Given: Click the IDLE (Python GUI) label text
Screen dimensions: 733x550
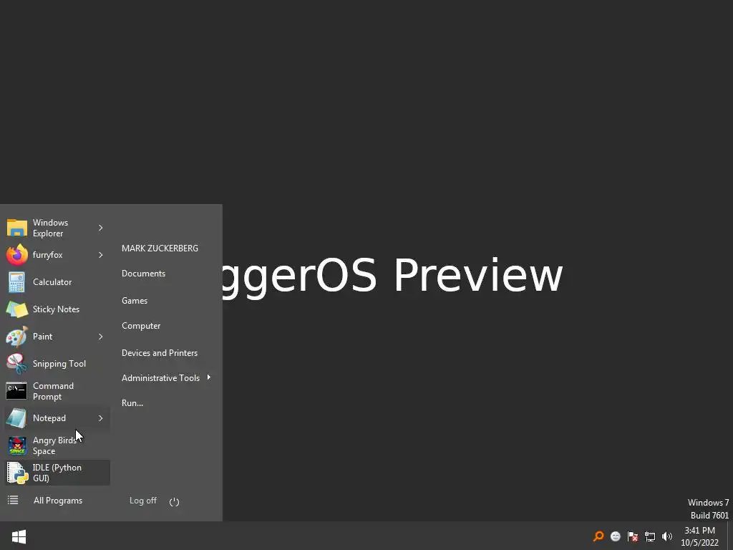Looking at the screenshot, I should [x=57, y=473].
